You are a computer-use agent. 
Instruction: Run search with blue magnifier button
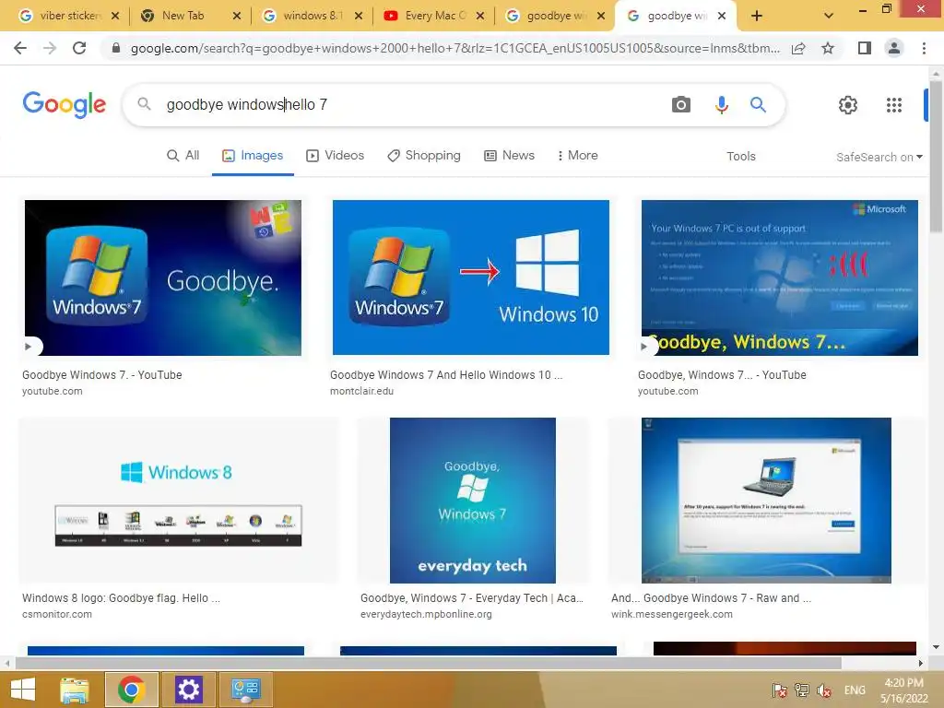pyautogui.click(x=758, y=105)
